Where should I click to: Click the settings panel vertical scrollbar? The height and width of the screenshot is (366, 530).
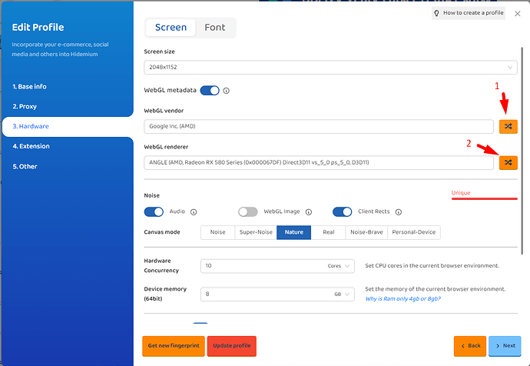pos(522,151)
